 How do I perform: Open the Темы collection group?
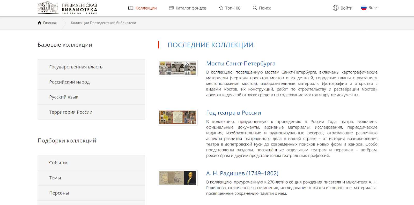(x=91, y=178)
